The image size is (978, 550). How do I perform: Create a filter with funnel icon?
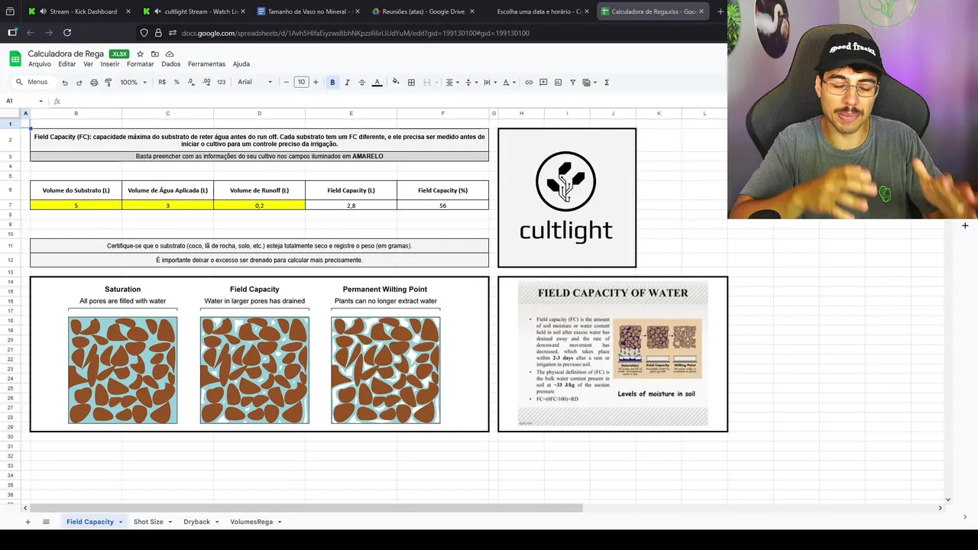572,82
